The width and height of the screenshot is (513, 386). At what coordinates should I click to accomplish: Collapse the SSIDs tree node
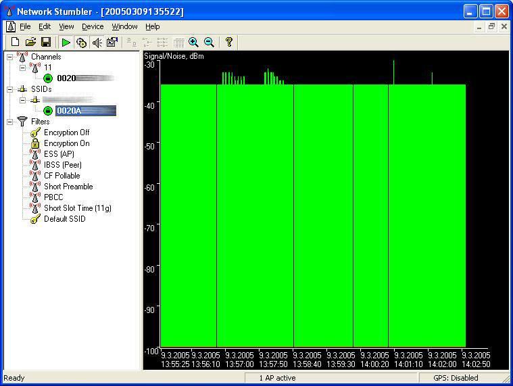tap(10, 89)
